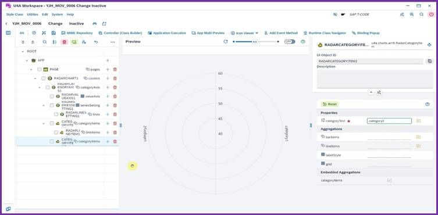The image size is (438, 215).
Task: Click the binoculars icon beside Inactive
Action: tap(95, 24)
